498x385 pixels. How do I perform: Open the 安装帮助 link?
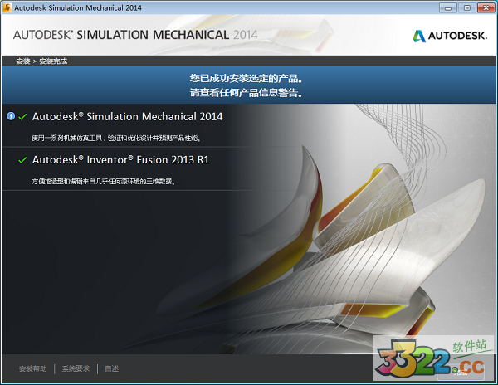point(32,368)
